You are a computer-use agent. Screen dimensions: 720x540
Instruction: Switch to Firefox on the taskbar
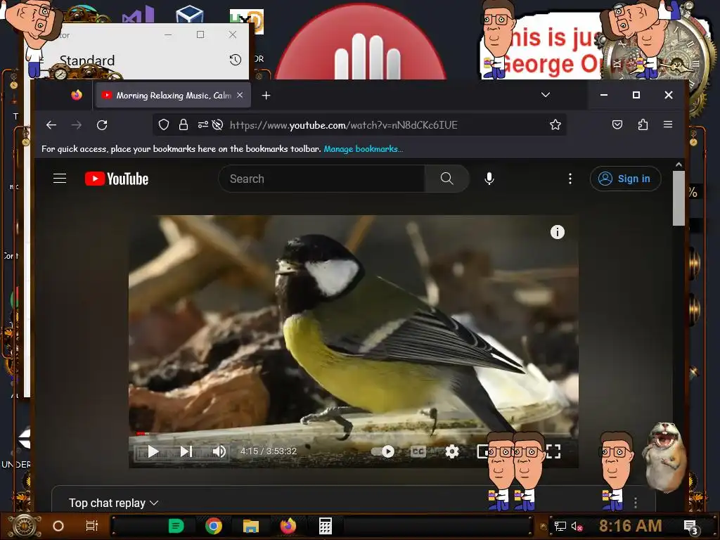click(288, 526)
